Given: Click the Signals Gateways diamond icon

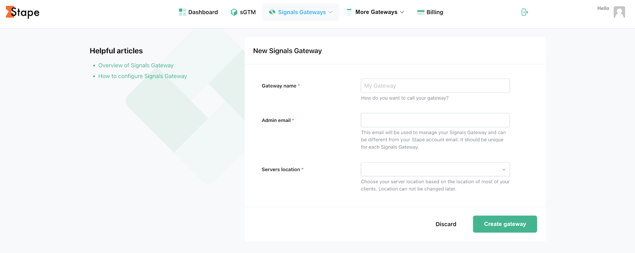Looking at the screenshot, I should pyautogui.click(x=272, y=12).
